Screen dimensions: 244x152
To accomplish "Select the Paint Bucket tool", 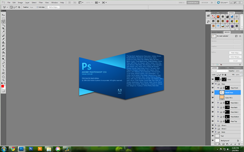I will coord(3,52).
